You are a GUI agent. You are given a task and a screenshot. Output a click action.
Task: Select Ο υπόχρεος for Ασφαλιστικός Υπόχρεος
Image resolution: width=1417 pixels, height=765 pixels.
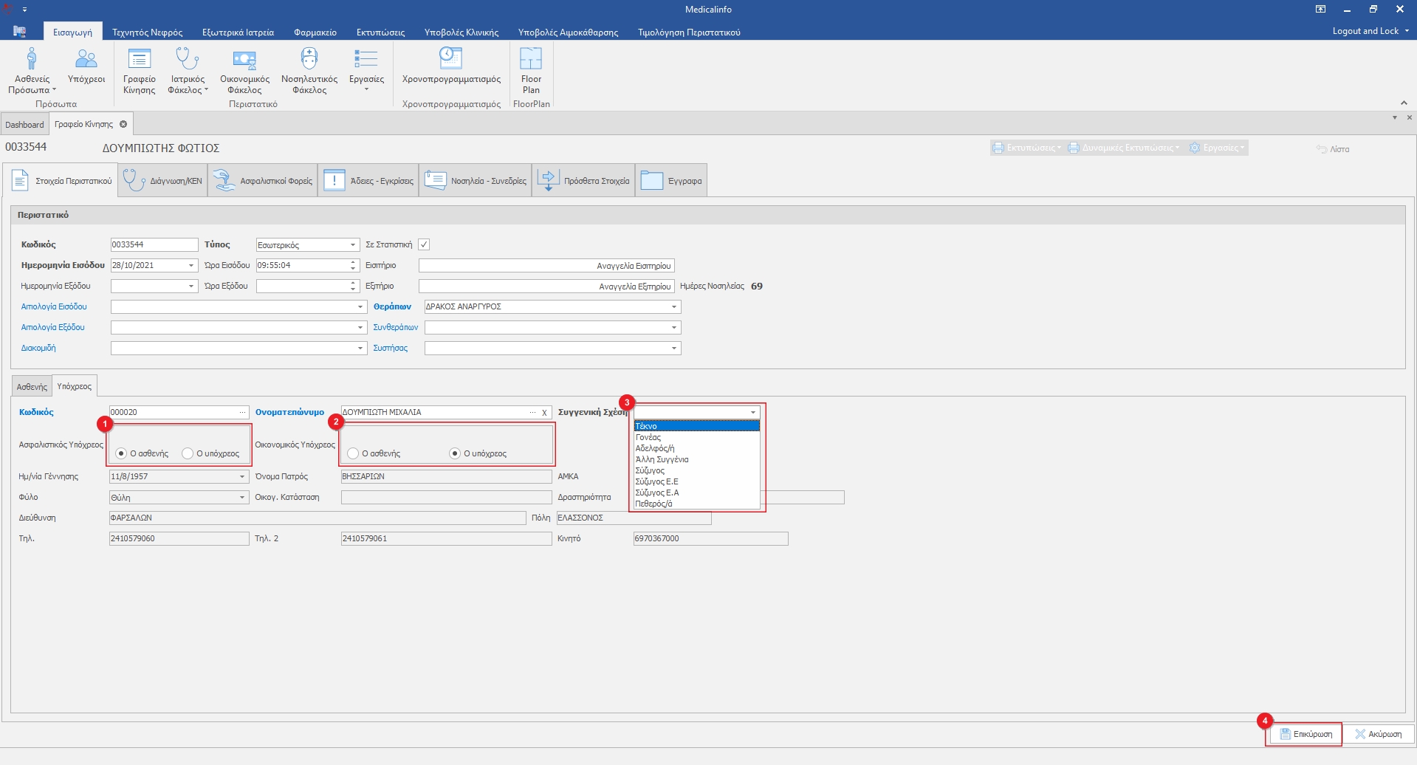pos(188,453)
